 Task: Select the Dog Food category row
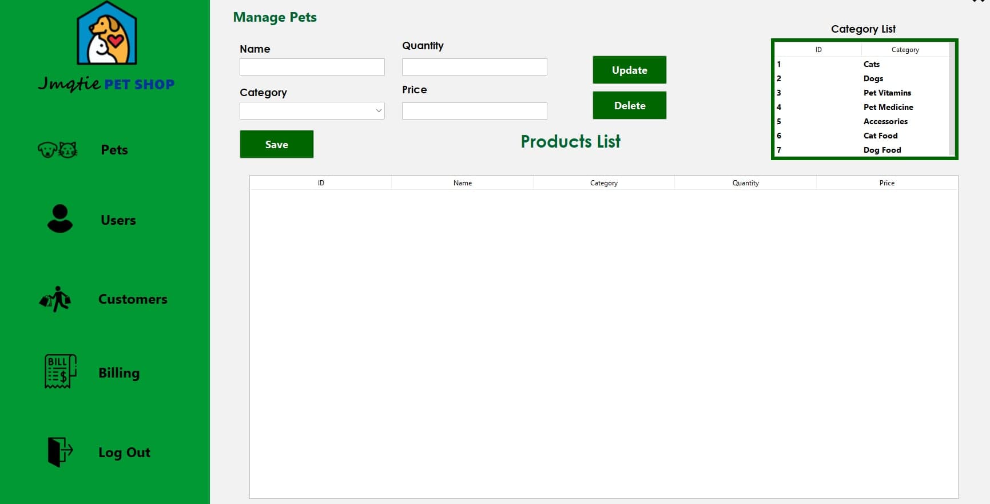coord(861,150)
